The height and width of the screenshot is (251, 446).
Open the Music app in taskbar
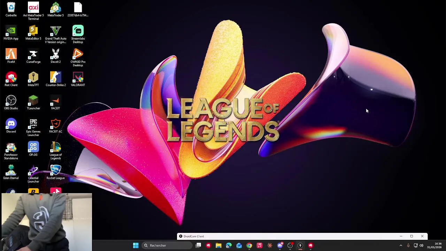point(259,245)
